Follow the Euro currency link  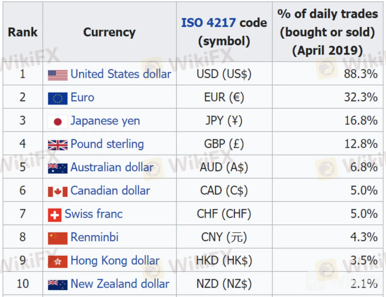coord(82,97)
